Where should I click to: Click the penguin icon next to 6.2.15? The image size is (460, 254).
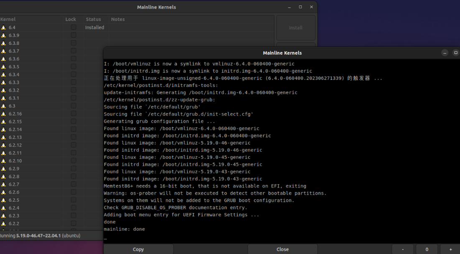pyautogui.click(x=3, y=121)
